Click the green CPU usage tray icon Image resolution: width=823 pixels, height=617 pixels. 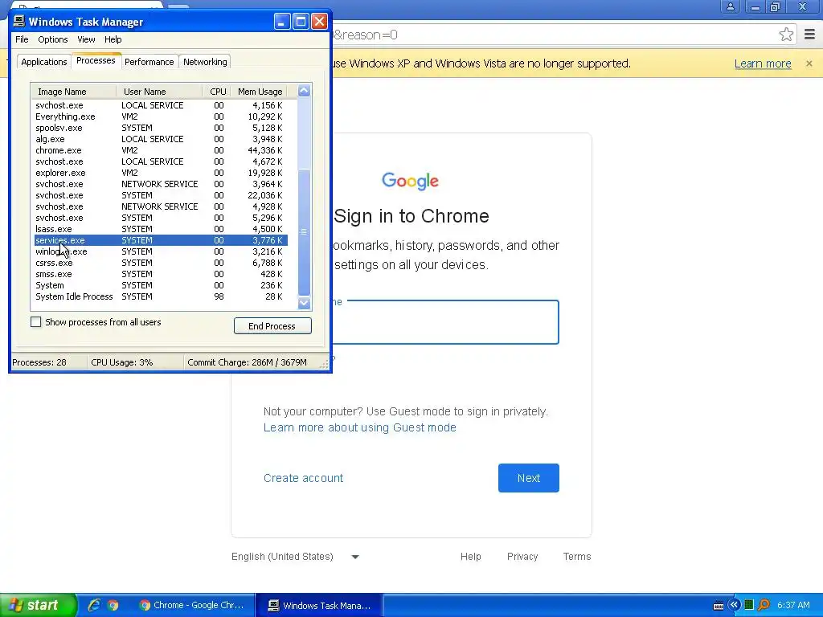[x=749, y=605]
